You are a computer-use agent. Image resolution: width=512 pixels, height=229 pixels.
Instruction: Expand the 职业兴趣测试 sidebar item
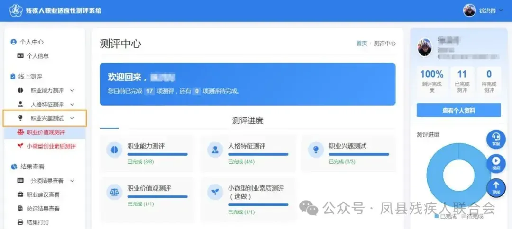(52, 118)
